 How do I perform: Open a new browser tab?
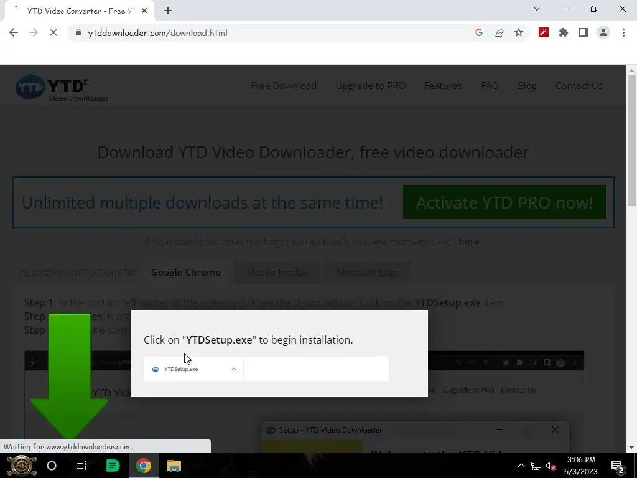pos(168,11)
